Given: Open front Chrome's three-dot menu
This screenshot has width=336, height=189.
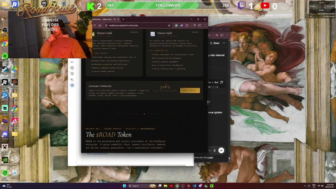Looking at the screenshot, I should [205, 25].
